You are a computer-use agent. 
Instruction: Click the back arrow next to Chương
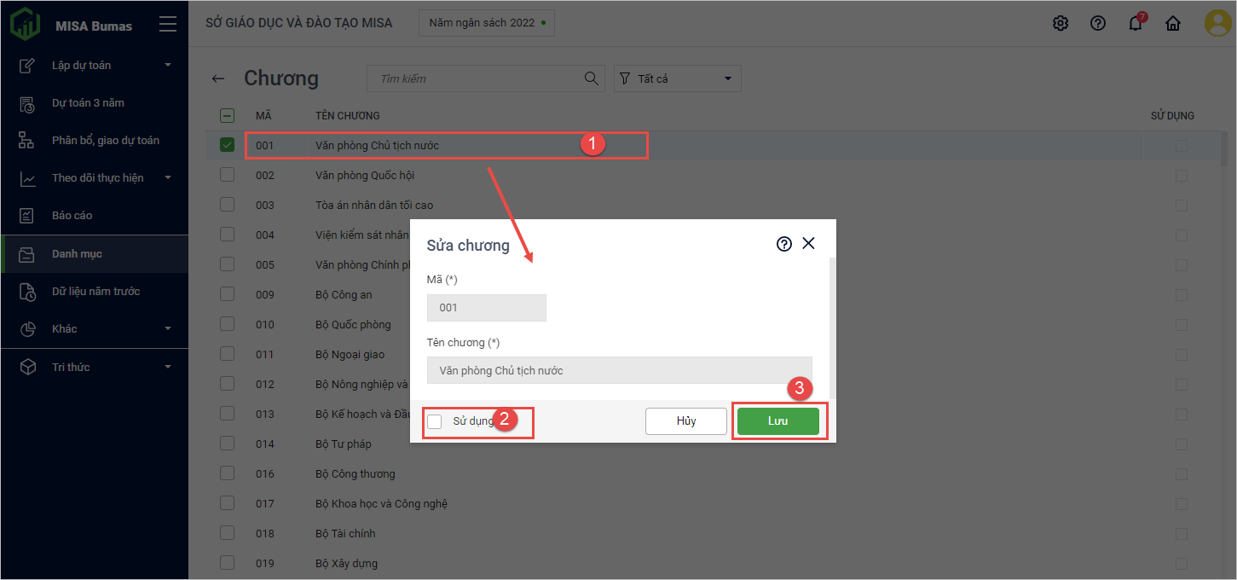[x=218, y=78]
